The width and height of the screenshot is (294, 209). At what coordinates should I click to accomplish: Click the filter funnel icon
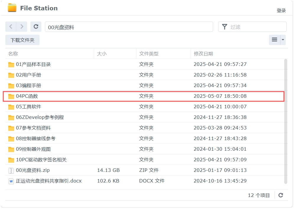pyautogui.click(x=224, y=27)
